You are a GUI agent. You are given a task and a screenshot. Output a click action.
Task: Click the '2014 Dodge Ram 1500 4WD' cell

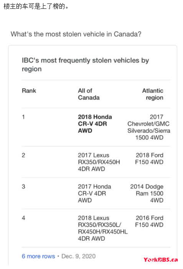click(147, 193)
